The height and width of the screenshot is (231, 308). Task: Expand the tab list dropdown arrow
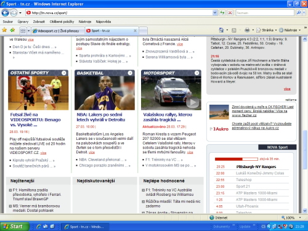tap(28, 31)
